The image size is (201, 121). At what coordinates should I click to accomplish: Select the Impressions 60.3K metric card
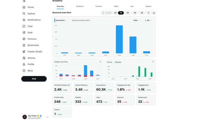pos(104,88)
